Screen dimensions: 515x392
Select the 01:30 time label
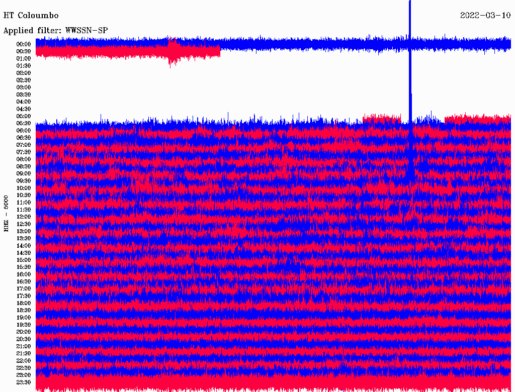coord(24,66)
